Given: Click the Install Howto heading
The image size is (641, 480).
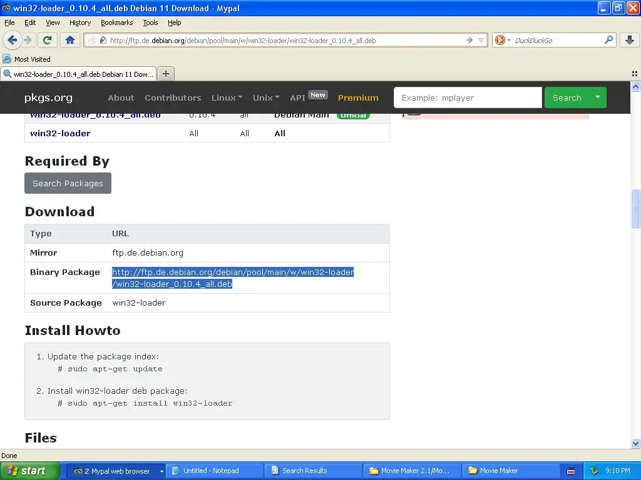Looking at the screenshot, I should pos(73,330).
